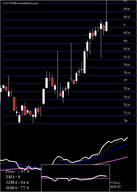Screen dimensions: 137x192
Task: Click the '5MA' readout line
Action: click(13, 177)
